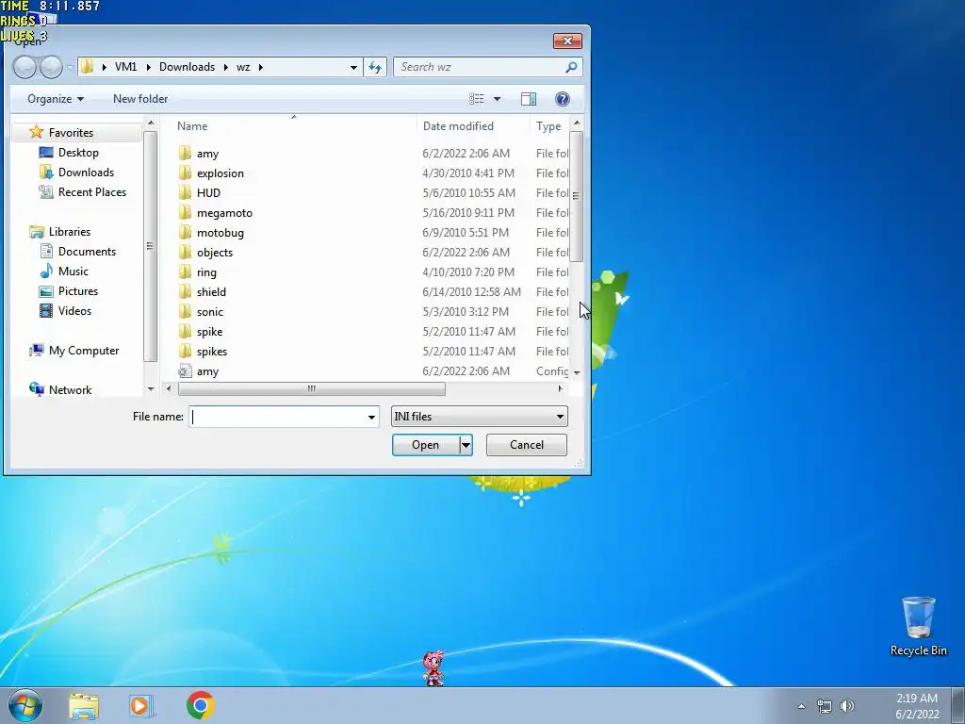
Task: Open the File name dropdown
Action: click(371, 417)
